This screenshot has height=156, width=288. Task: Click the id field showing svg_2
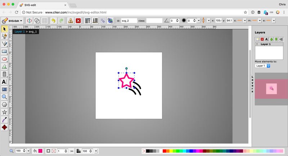(x=129, y=21)
